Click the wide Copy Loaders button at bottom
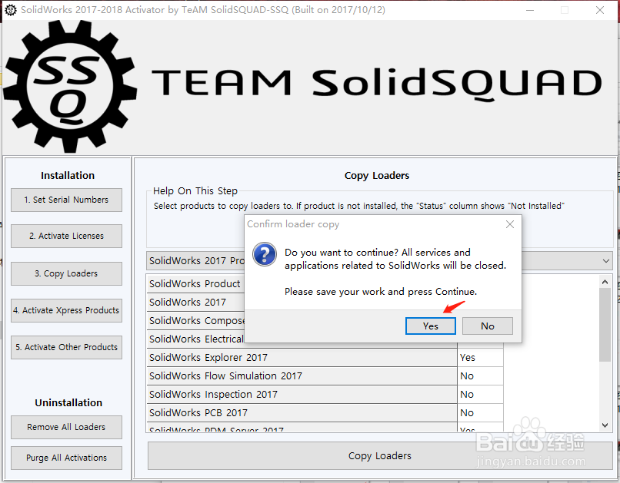The height and width of the screenshot is (483, 620). point(380,456)
